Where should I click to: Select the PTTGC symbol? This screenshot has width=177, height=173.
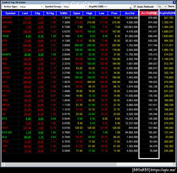coord(6,91)
